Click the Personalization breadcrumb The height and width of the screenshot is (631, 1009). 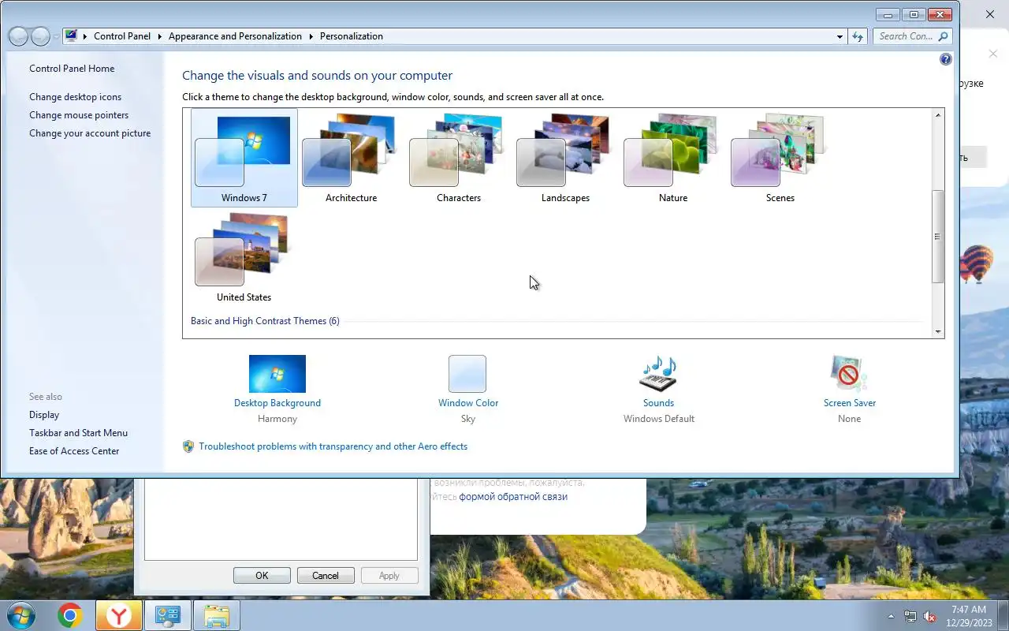pyautogui.click(x=352, y=36)
